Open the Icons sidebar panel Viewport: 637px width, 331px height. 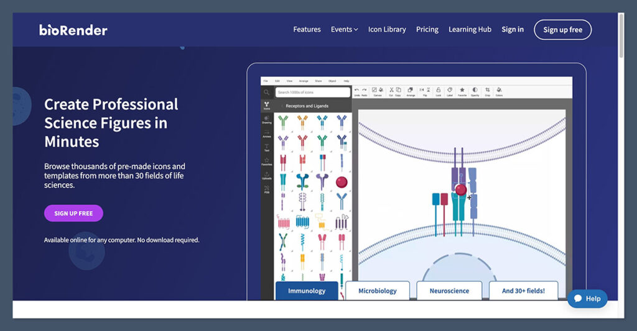(x=266, y=106)
